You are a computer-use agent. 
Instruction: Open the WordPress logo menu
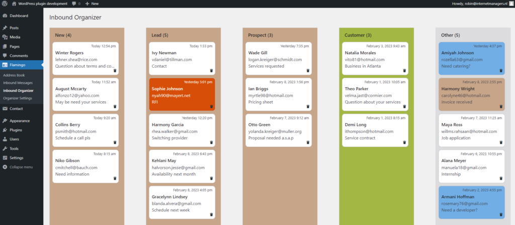[x=5, y=4]
